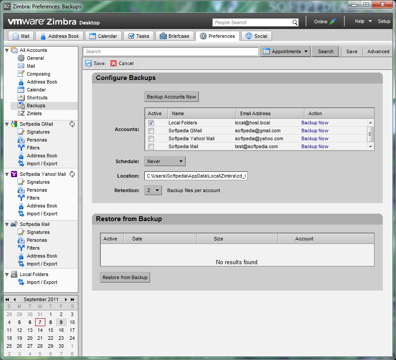Image resolution: width=396 pixels, height=360 pixels.
Task: Click the sidebar splitter collapse handle
Action: (x=80, y=201)
